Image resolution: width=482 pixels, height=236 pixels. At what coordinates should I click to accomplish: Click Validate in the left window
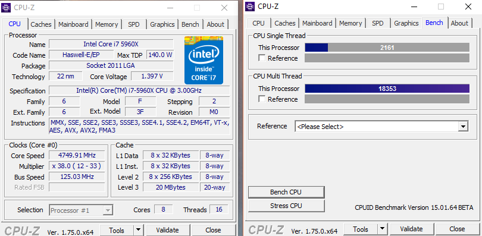tap(168, 230)
